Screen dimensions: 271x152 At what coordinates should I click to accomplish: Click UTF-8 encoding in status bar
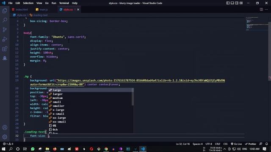pos(209,144)
